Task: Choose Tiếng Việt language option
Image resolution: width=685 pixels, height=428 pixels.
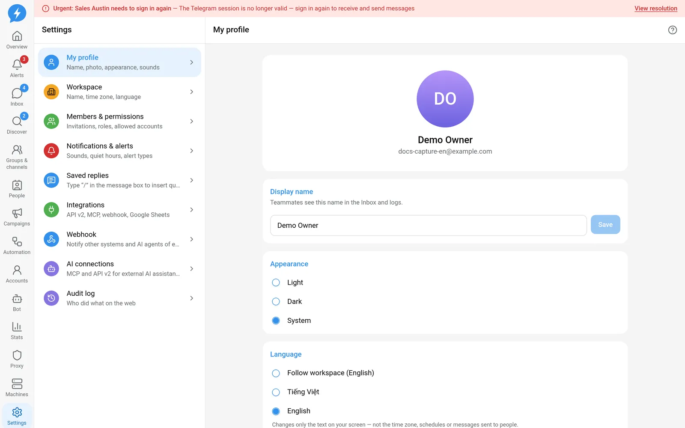Action: (276, 392)
